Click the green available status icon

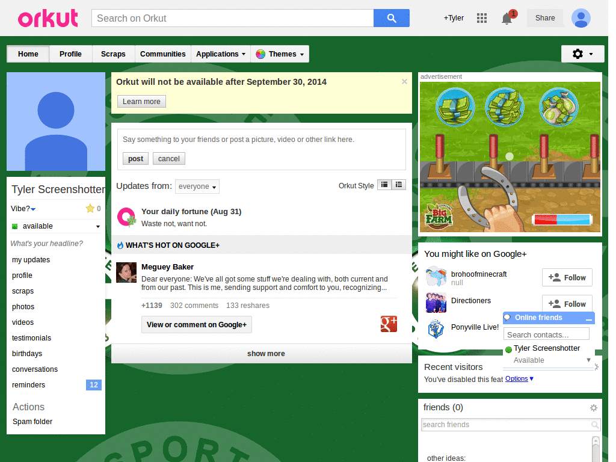[x=15, y=226]
